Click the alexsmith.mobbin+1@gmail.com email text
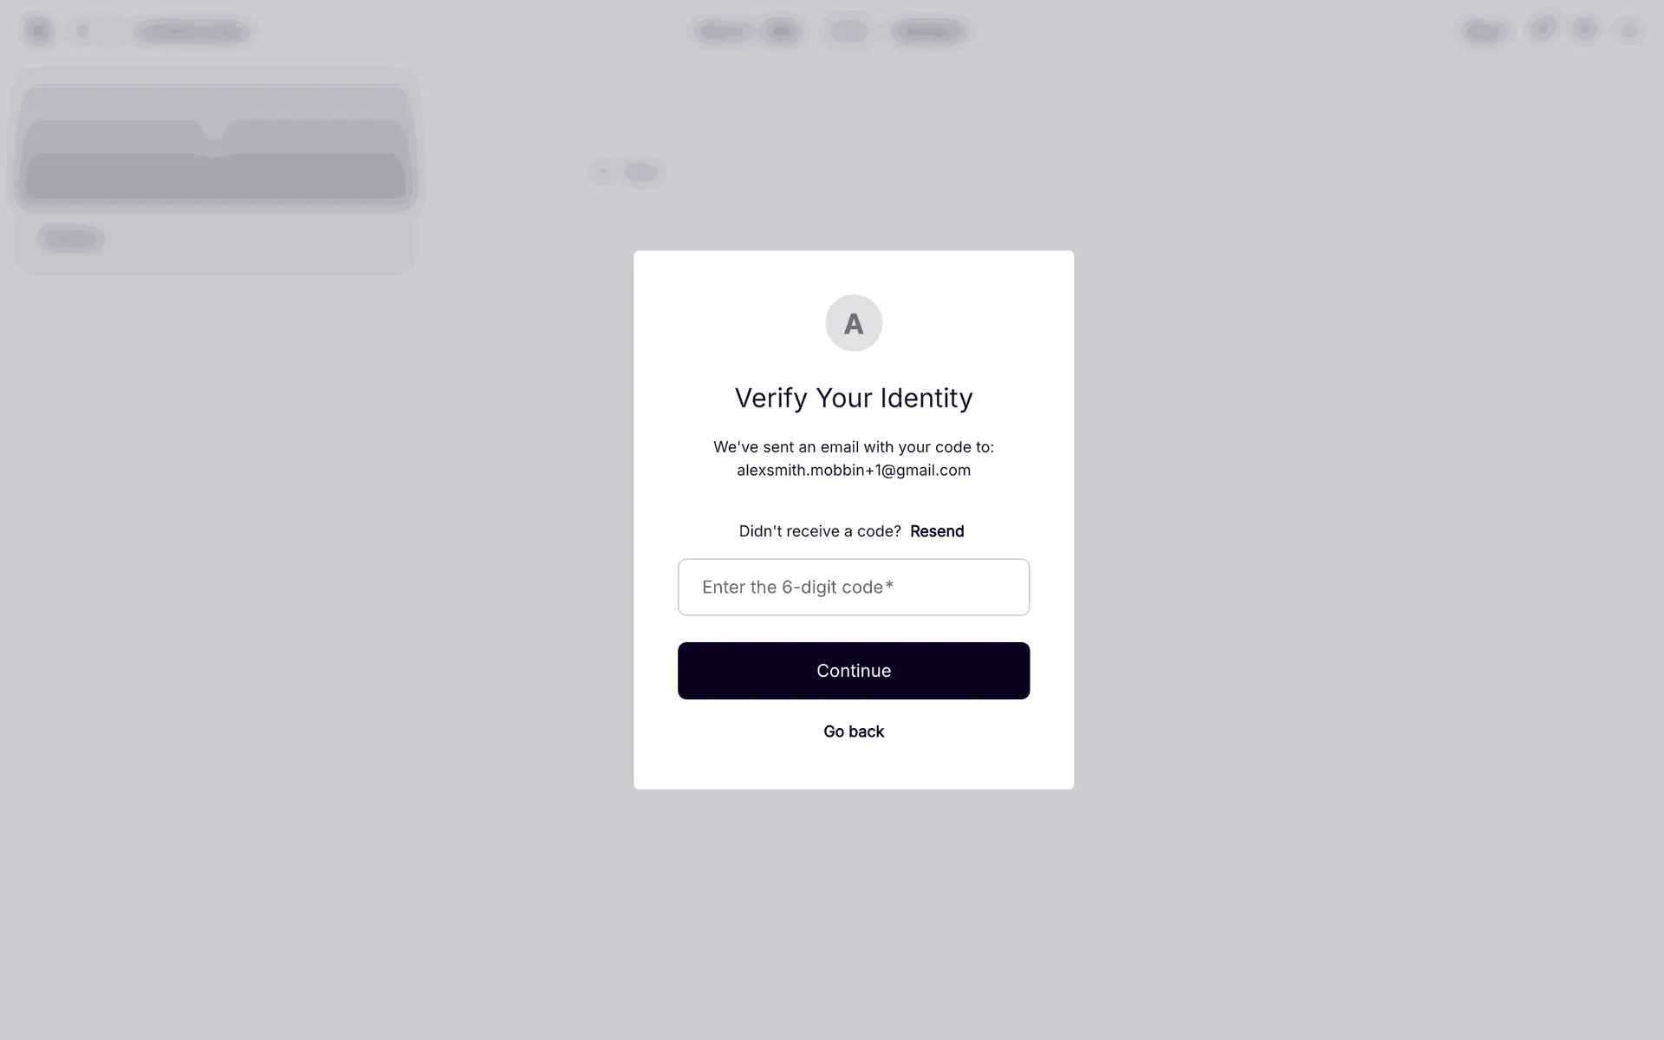Viewport: 1664px width, 1040px height. click(x=854, y=470)
